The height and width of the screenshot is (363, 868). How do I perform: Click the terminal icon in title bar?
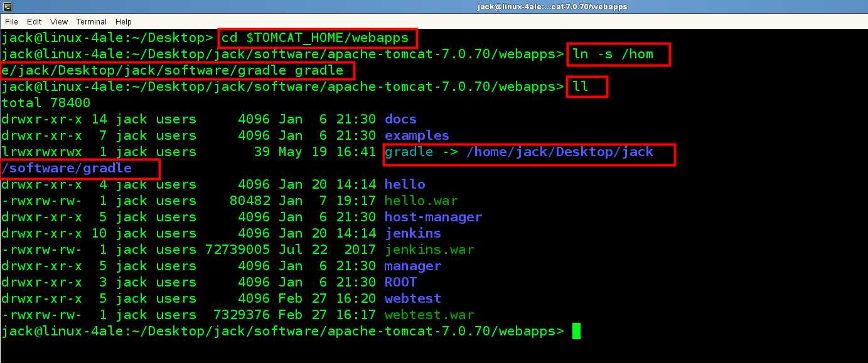click(6, 6)
